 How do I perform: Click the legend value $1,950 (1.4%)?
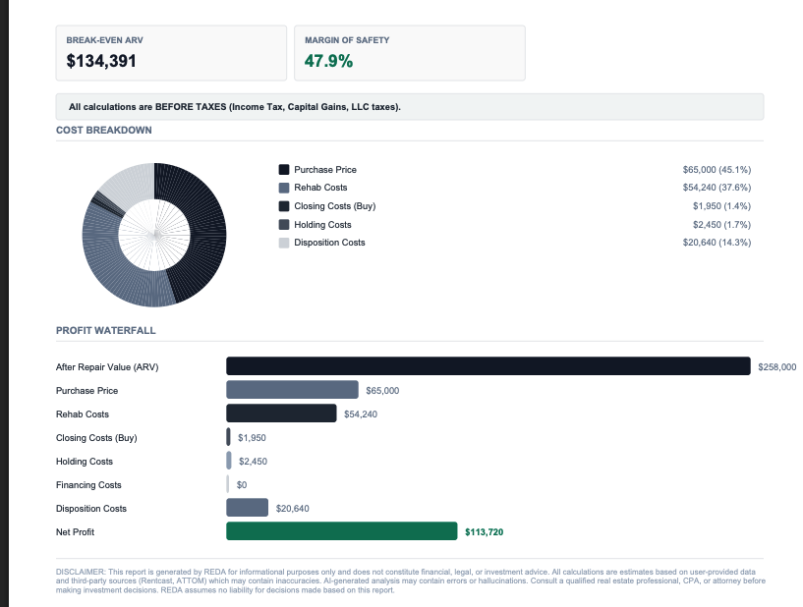tap(721, 206)
